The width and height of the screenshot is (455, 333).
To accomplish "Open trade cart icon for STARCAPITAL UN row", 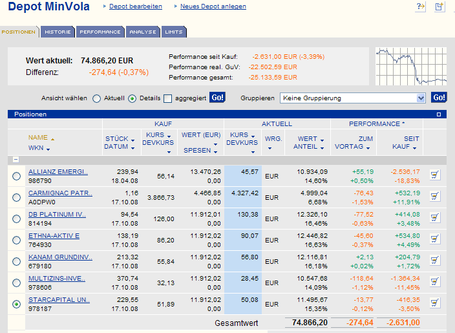I will [435, 303].
